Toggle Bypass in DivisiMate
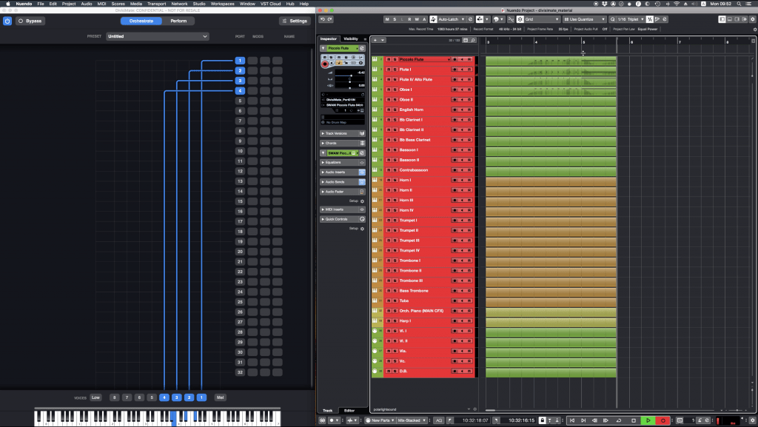Viewport: 758px width, 427px height. pyautogui.click(x=30, y=21)
